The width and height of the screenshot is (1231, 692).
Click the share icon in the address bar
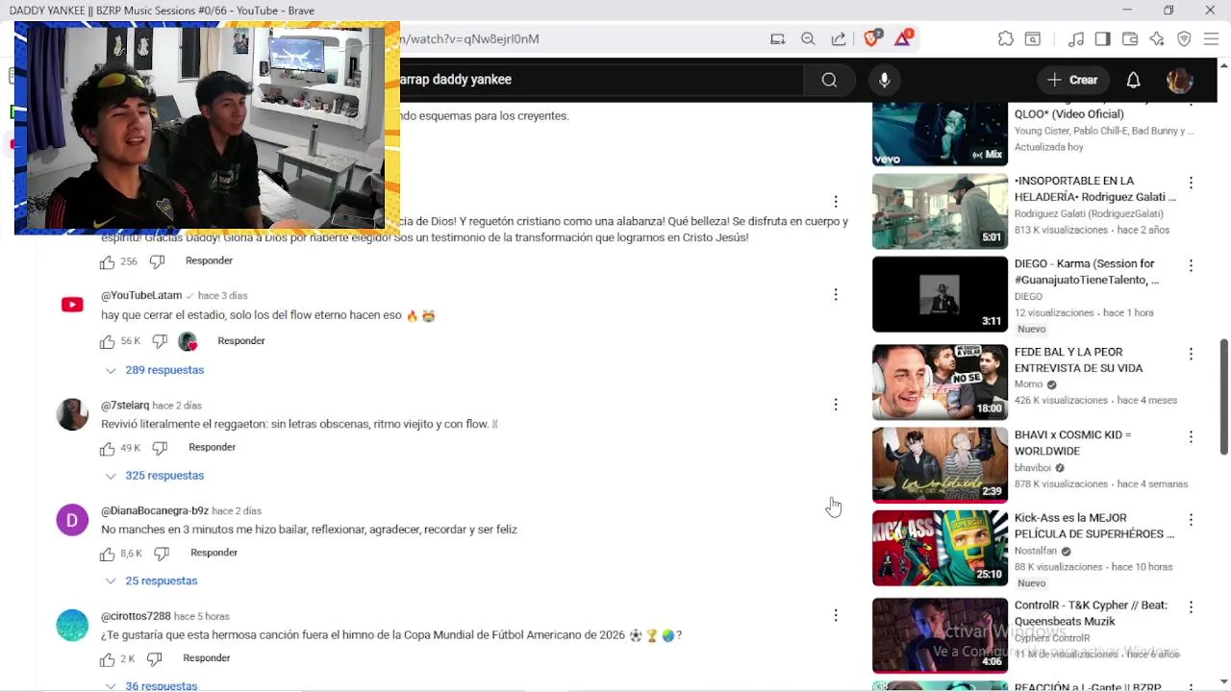(x=839, y=38)
